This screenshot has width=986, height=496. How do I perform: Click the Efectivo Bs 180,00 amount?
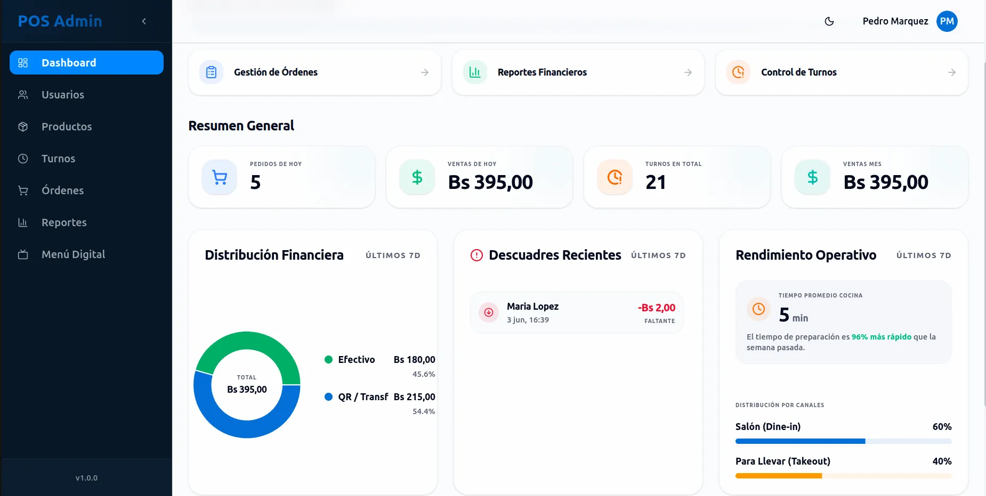tap(415, 360)
